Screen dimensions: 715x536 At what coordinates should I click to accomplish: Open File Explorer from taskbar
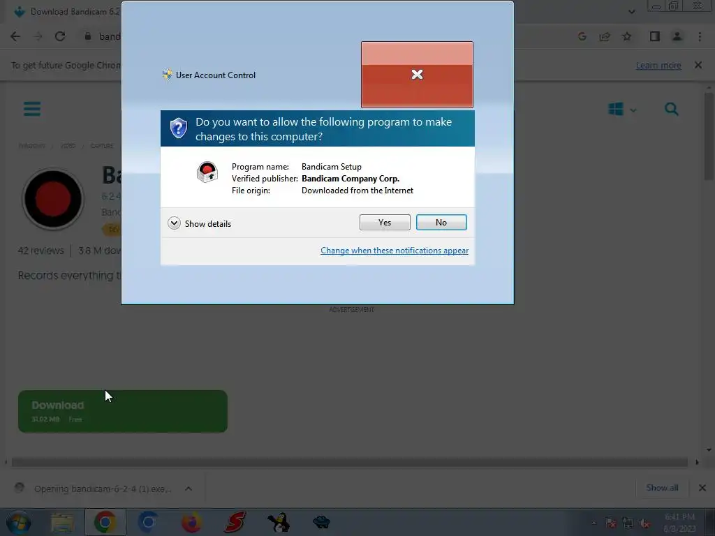click(62, 522)
